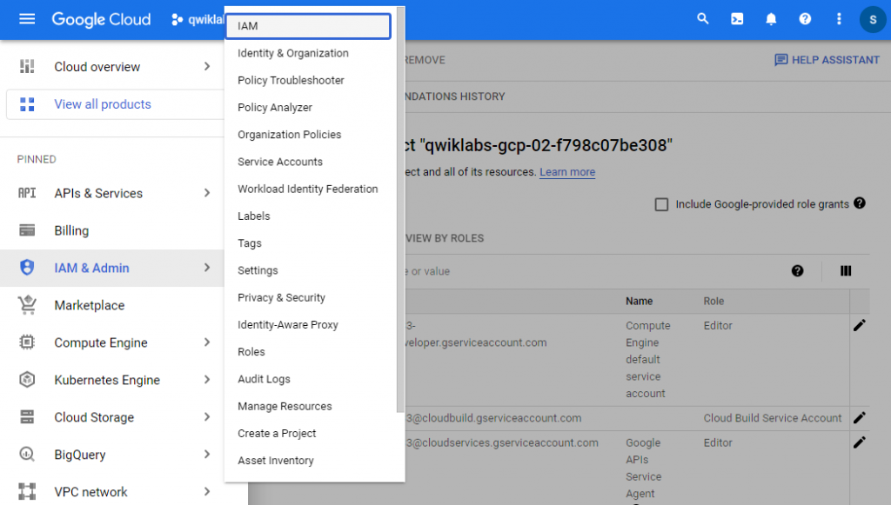Open the hamburger navigation menu

(x=27, y=19)
